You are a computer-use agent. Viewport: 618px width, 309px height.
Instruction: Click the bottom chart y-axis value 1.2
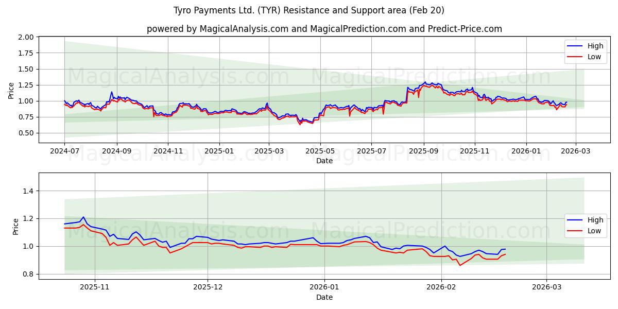click(28, 219)
